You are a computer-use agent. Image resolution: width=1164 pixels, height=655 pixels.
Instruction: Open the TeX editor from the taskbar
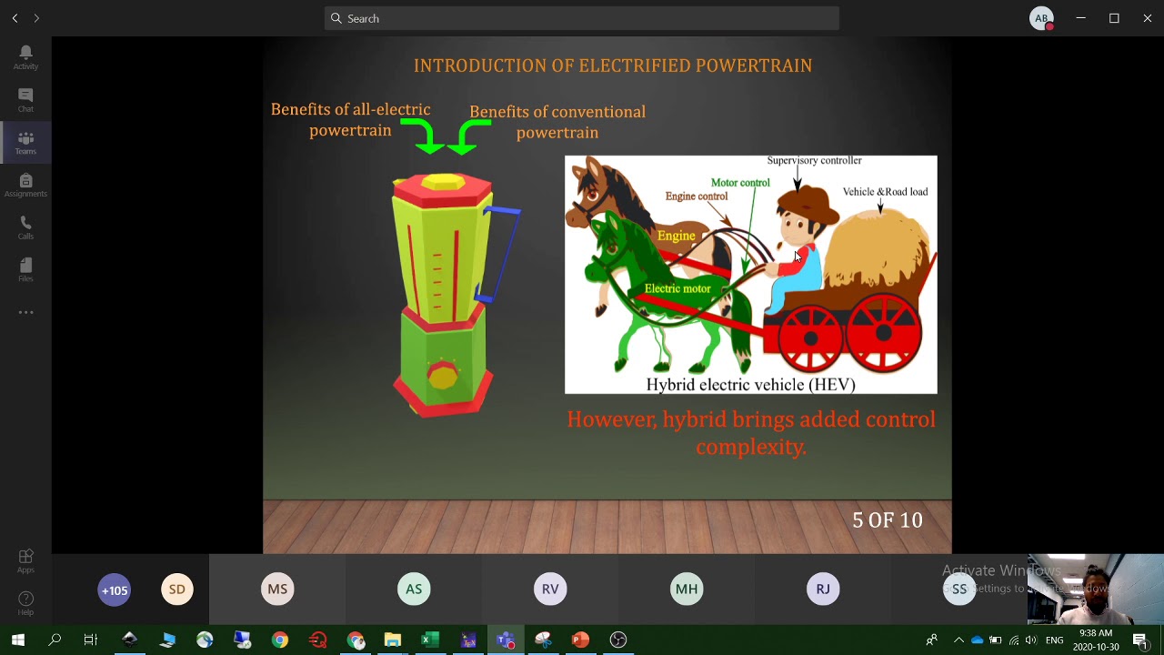tap(468, 640)
